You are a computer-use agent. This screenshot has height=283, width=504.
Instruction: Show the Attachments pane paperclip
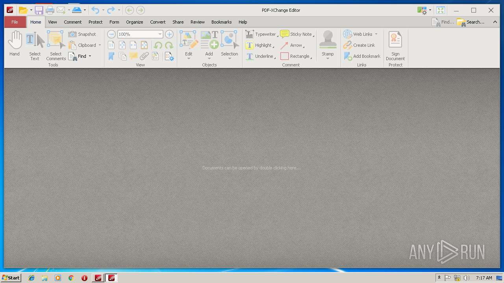pyautogui.click(x=145, y=56)
